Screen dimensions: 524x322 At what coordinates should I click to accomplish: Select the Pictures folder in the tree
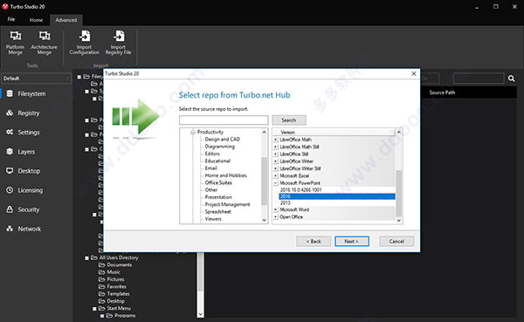tap(115, 279)
